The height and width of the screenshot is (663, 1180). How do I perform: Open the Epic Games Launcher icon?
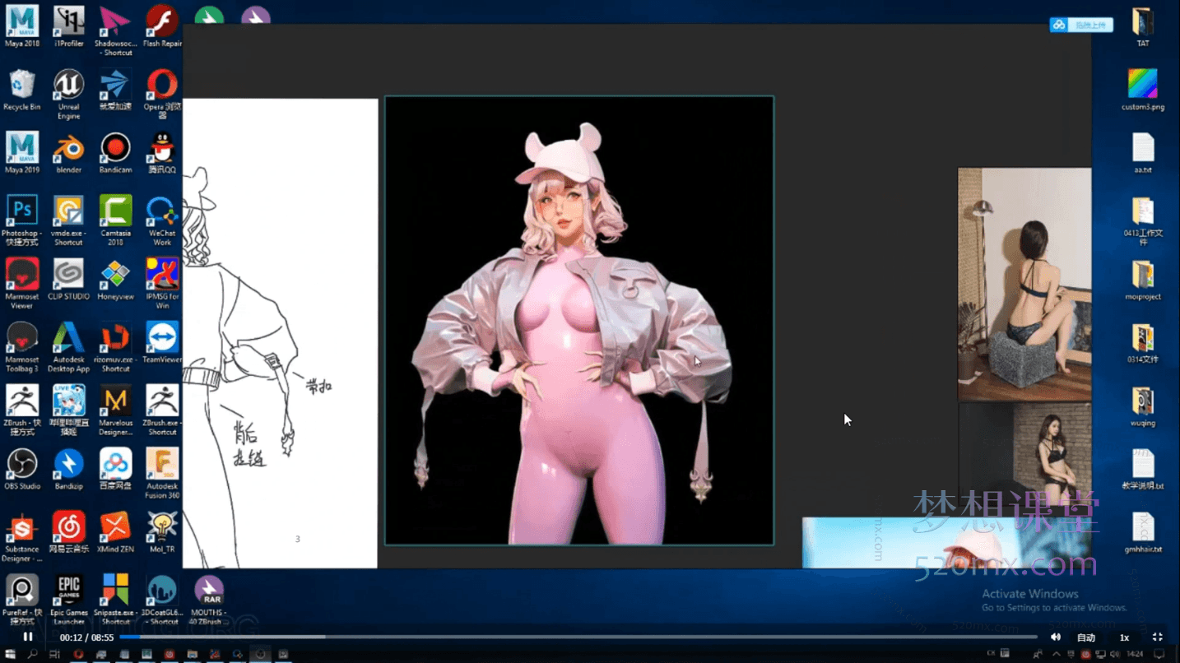pyautogui.click(x=69, y=593)
